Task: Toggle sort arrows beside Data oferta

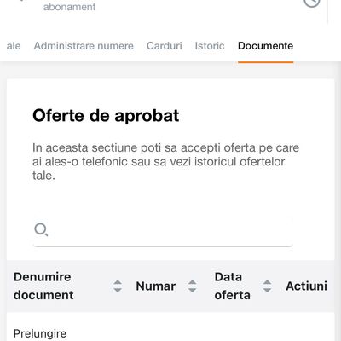Action: pos(267,286)
